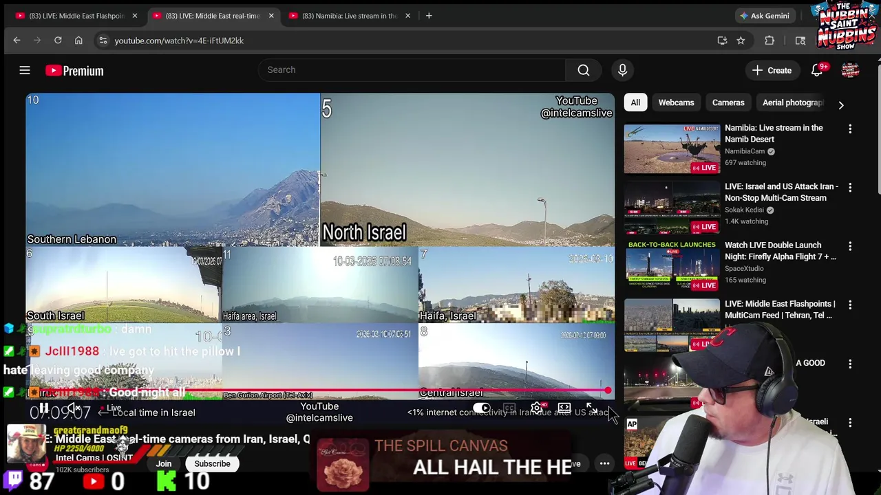
Task: Open Israel and US Attack Iran thumbnail
Action: [672, 207]
